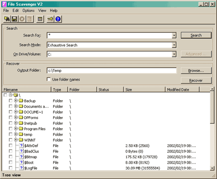Click the Type column header
The image size is (217, 179).
click(x=59, y=90)
